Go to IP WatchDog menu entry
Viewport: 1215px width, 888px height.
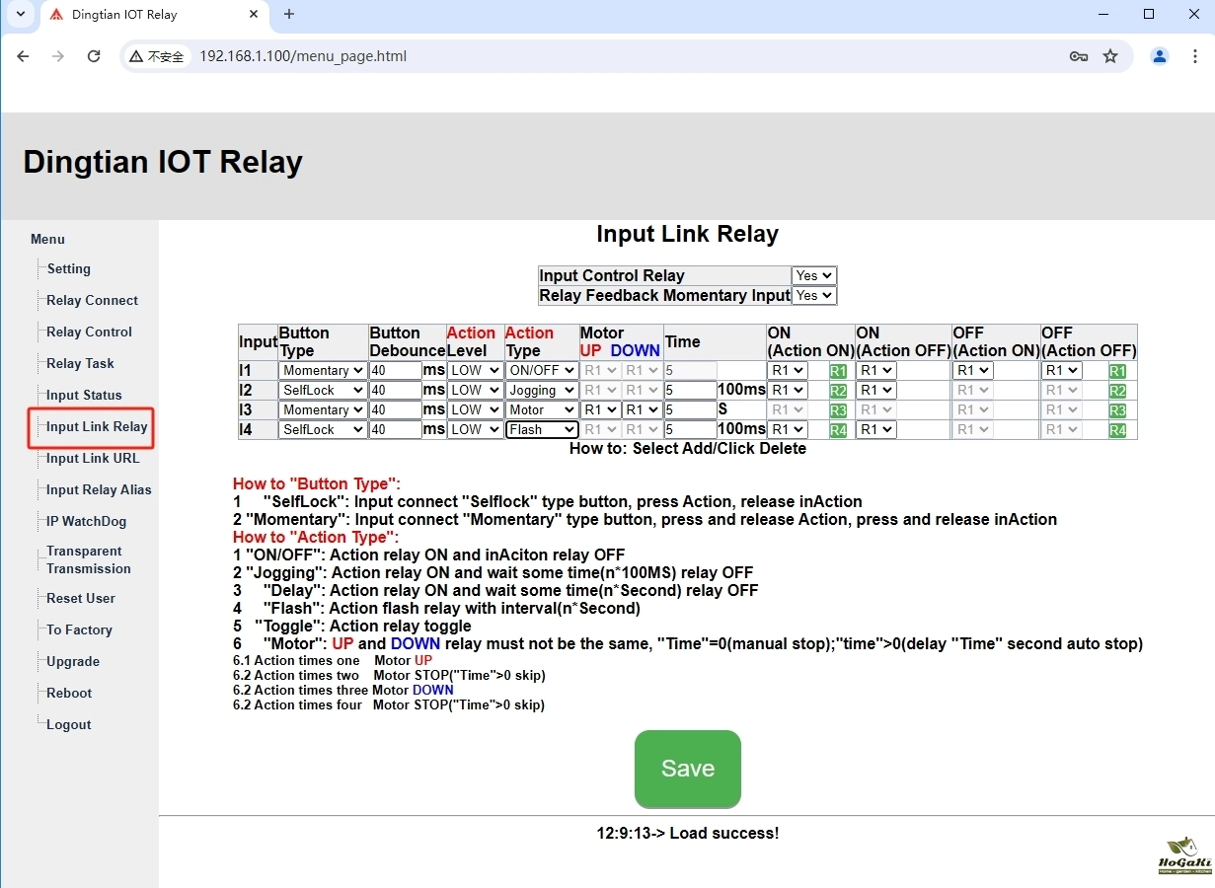86,522
